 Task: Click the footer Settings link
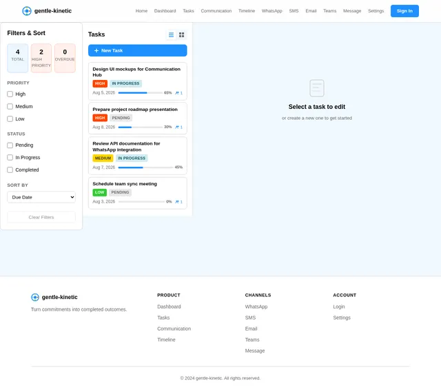click(342, 318)
